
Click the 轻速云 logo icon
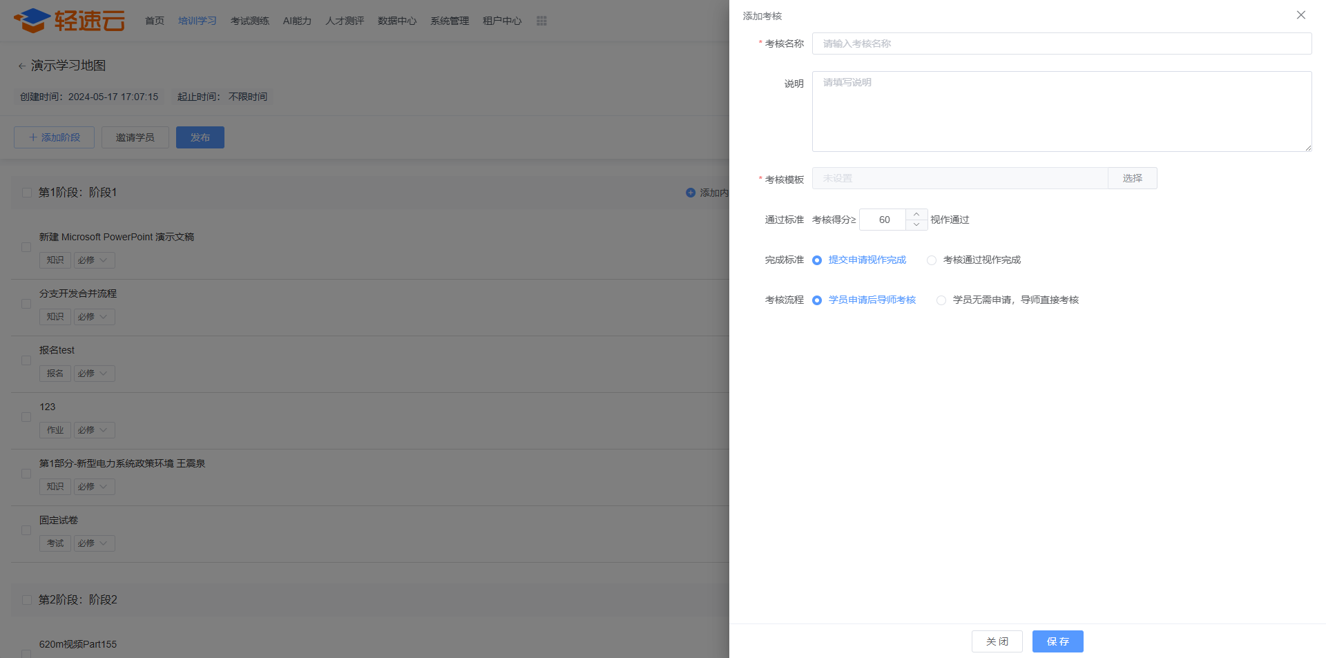[32, 21]
